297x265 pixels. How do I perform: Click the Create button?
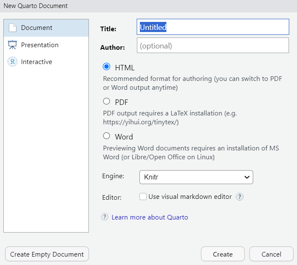223,254
